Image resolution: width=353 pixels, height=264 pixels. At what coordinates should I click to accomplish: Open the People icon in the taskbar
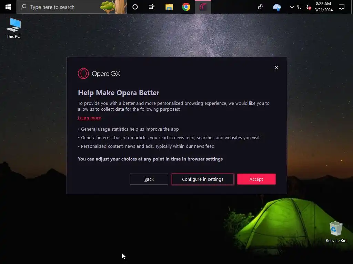pyautogui.click(x=260, y=7)
